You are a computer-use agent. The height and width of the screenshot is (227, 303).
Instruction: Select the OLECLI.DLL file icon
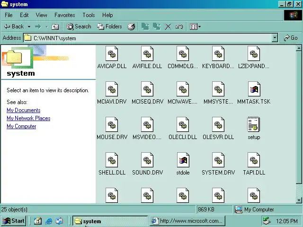click(x=183, y=124)
